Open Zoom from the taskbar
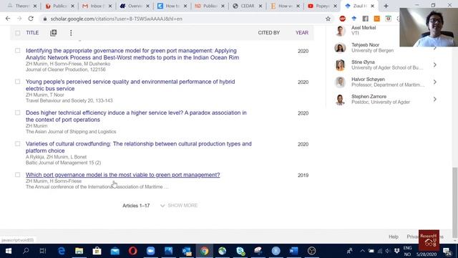The width and height of the screenshot is (458, 258). (150, 251)
